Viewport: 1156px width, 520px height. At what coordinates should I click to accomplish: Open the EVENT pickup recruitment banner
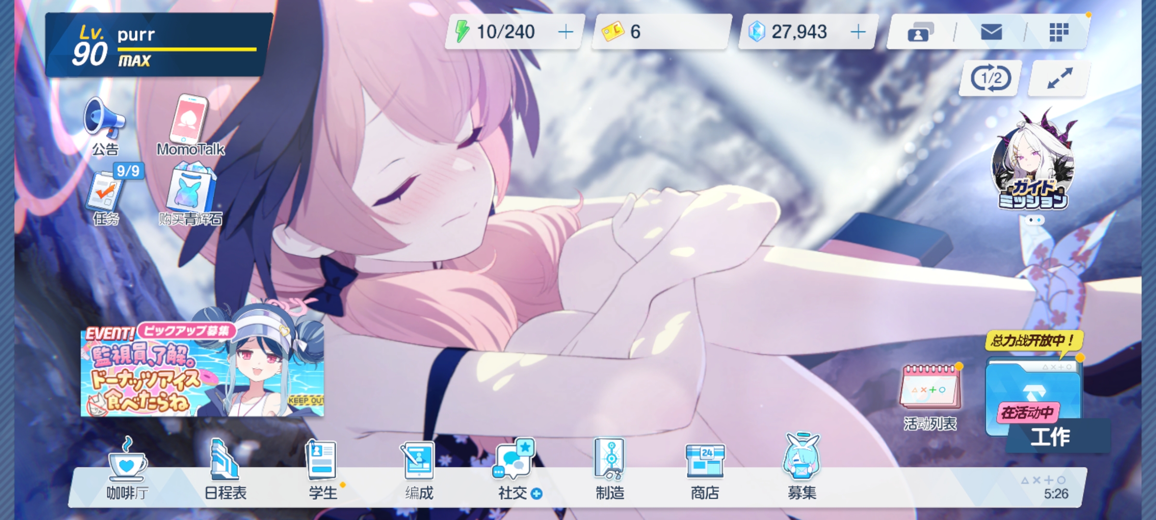click(x=202, y=368)
